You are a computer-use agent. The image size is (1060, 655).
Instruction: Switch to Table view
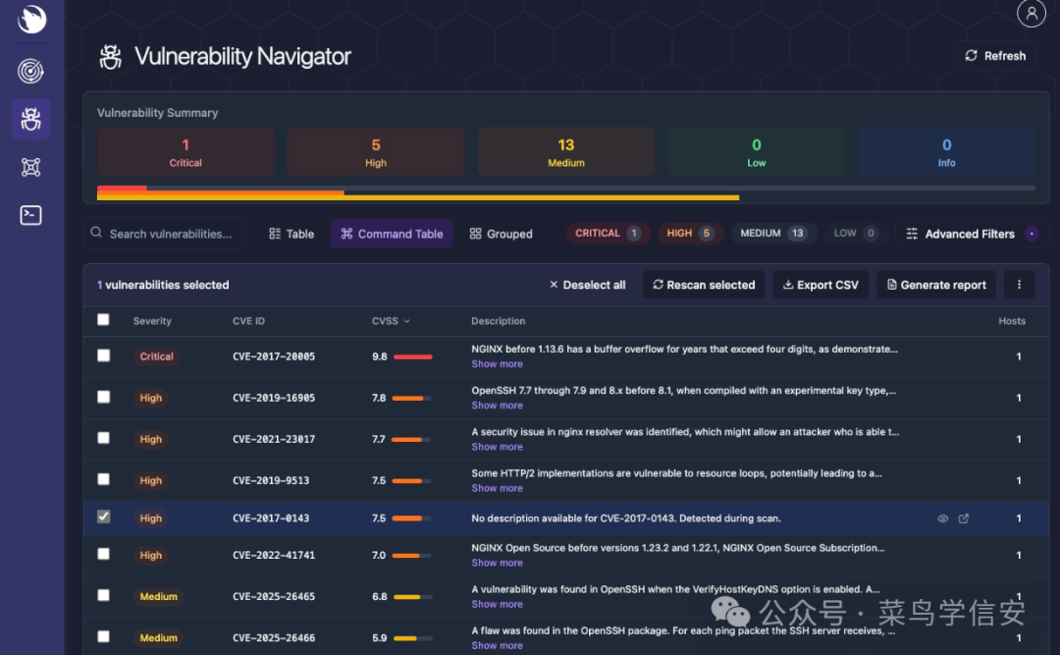coord(291,234)
